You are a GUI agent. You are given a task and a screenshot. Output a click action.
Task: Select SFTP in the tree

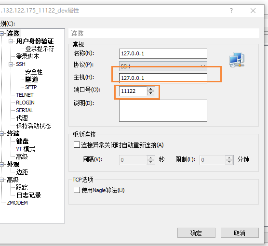pos(31,87)
